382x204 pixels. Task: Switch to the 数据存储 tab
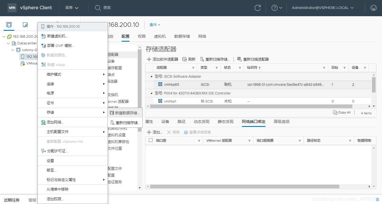182,37
